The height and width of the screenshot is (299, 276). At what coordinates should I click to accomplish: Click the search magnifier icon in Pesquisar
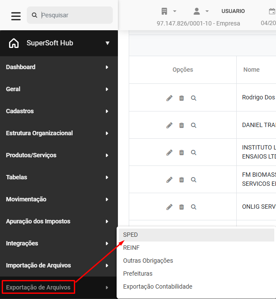coord(35,15)
